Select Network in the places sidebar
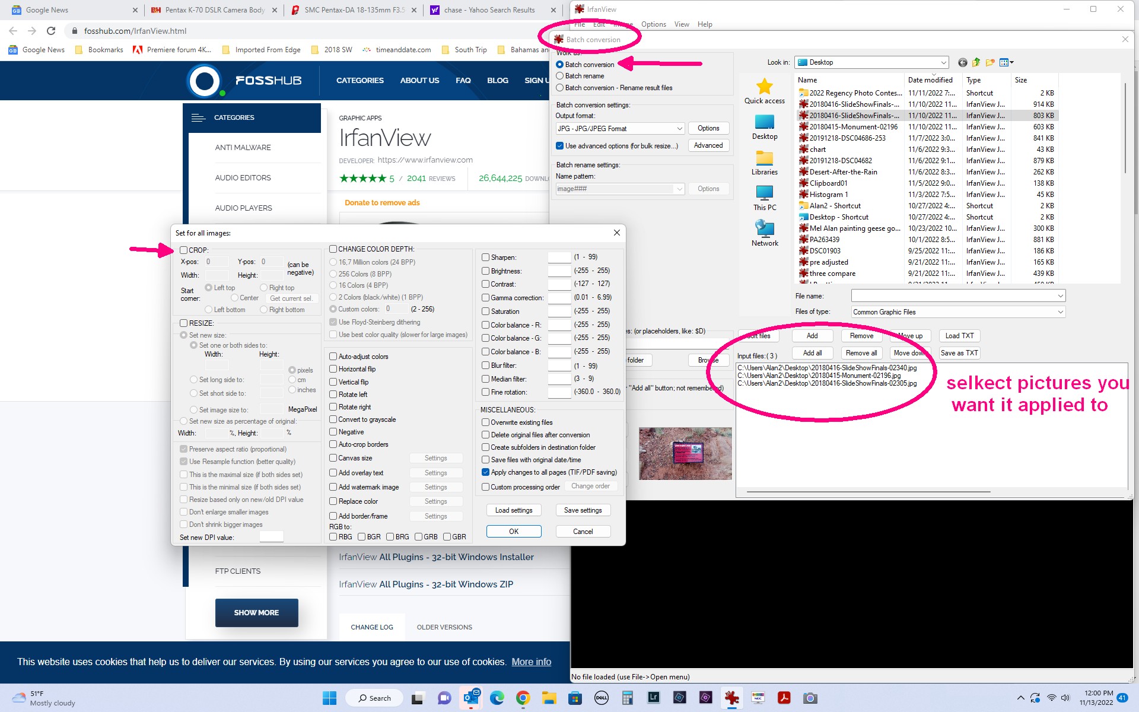The height and width of the screenshot is (712, 1139). tap(764, 233)
